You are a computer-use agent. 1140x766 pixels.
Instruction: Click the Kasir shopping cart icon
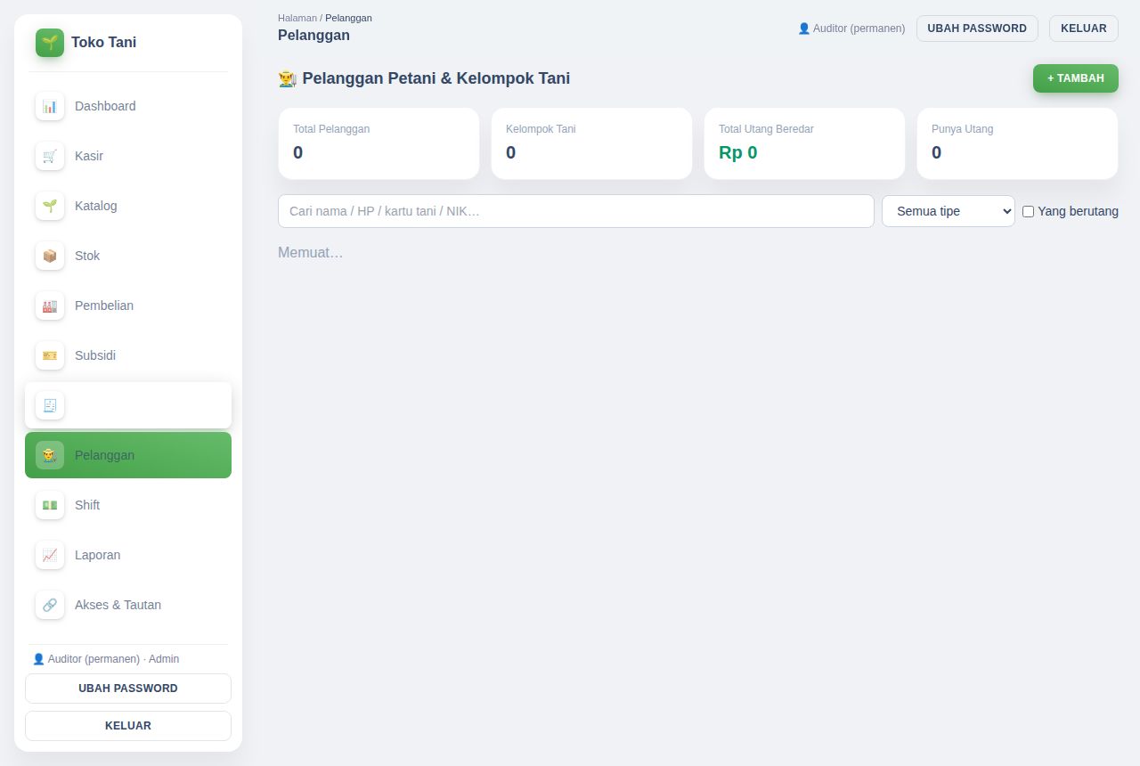click(x=50, y=156)
